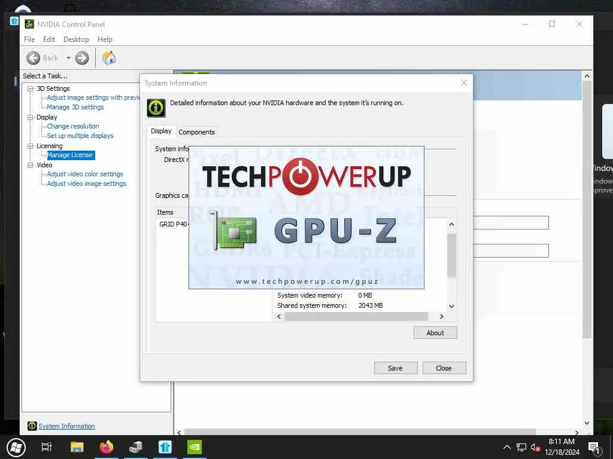Click scroll down arrow in details list
This screenshot has height=459, width=613.
click(451, 307)
